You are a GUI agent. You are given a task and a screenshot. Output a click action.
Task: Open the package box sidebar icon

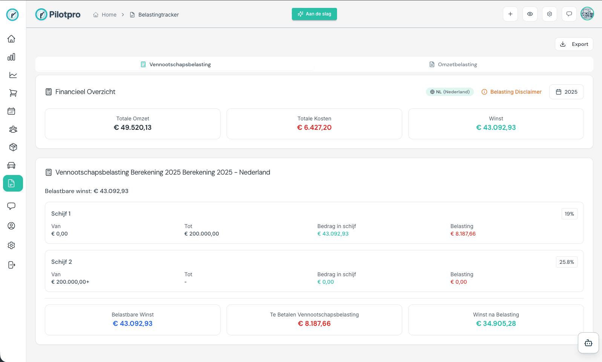[13, 147]
